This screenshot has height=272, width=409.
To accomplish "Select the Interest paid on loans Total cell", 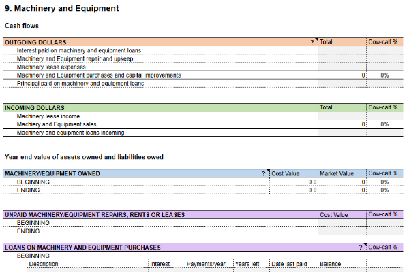I will (x=342, y=50).
